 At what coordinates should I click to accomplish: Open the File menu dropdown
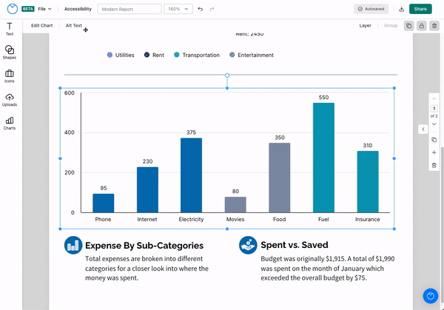point(44,9)
